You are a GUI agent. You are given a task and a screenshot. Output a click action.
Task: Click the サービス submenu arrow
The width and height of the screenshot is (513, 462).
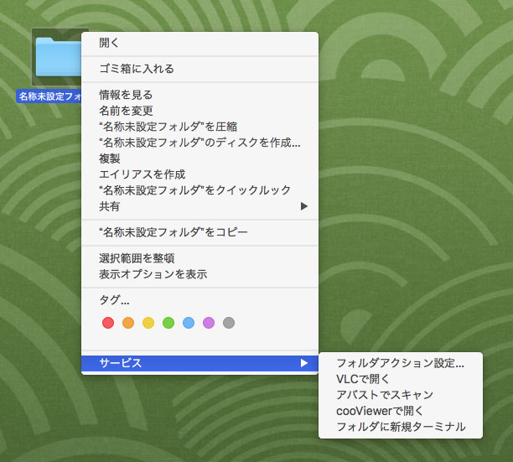click(x=304, y=363)
